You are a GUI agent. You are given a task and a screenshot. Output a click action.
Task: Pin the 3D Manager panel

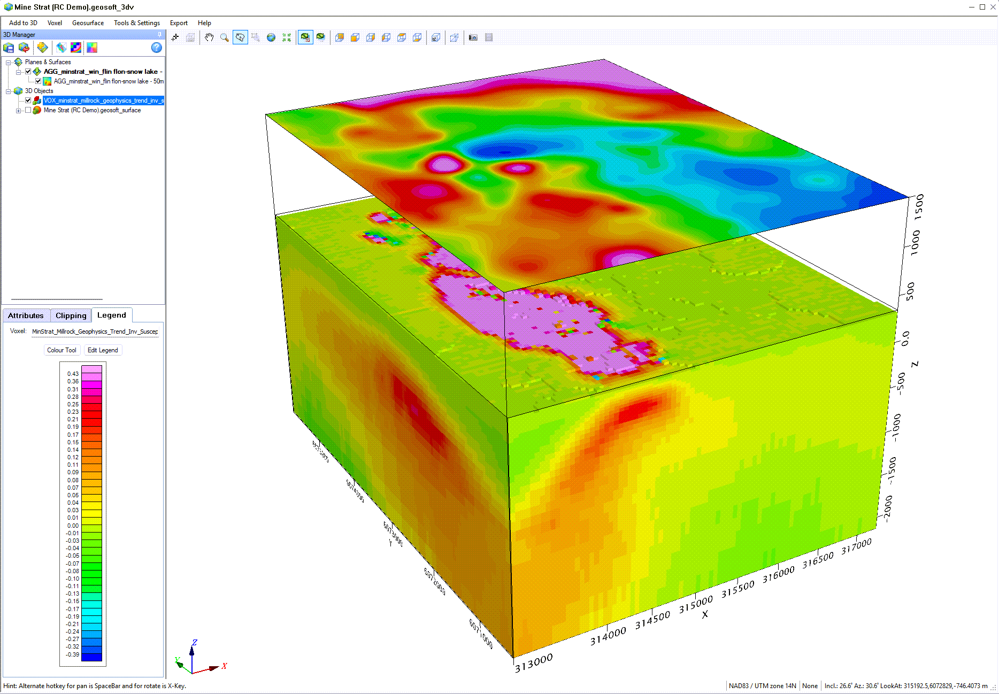159,34
